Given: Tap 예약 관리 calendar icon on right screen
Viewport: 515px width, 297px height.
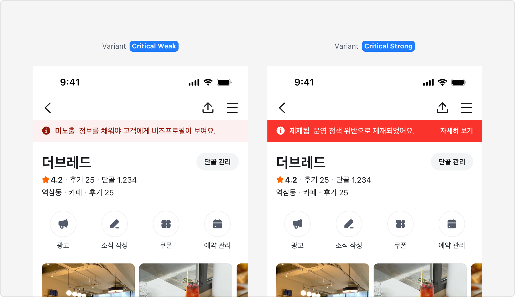Looking at the screenshot, I should pos(452,224).
